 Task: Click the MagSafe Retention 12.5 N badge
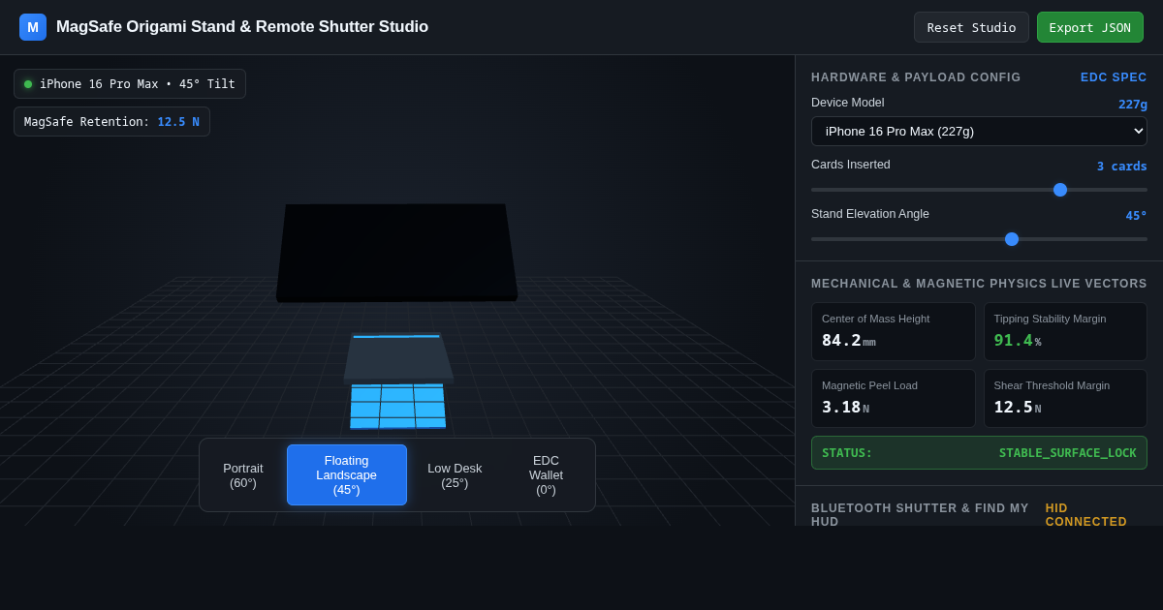111,122
